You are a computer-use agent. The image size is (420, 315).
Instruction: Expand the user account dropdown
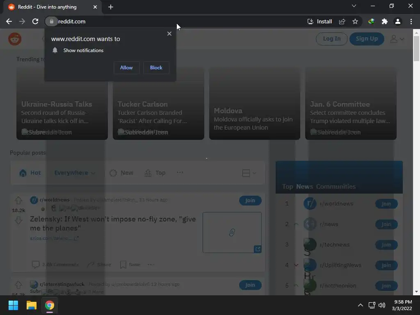[397, 39]
